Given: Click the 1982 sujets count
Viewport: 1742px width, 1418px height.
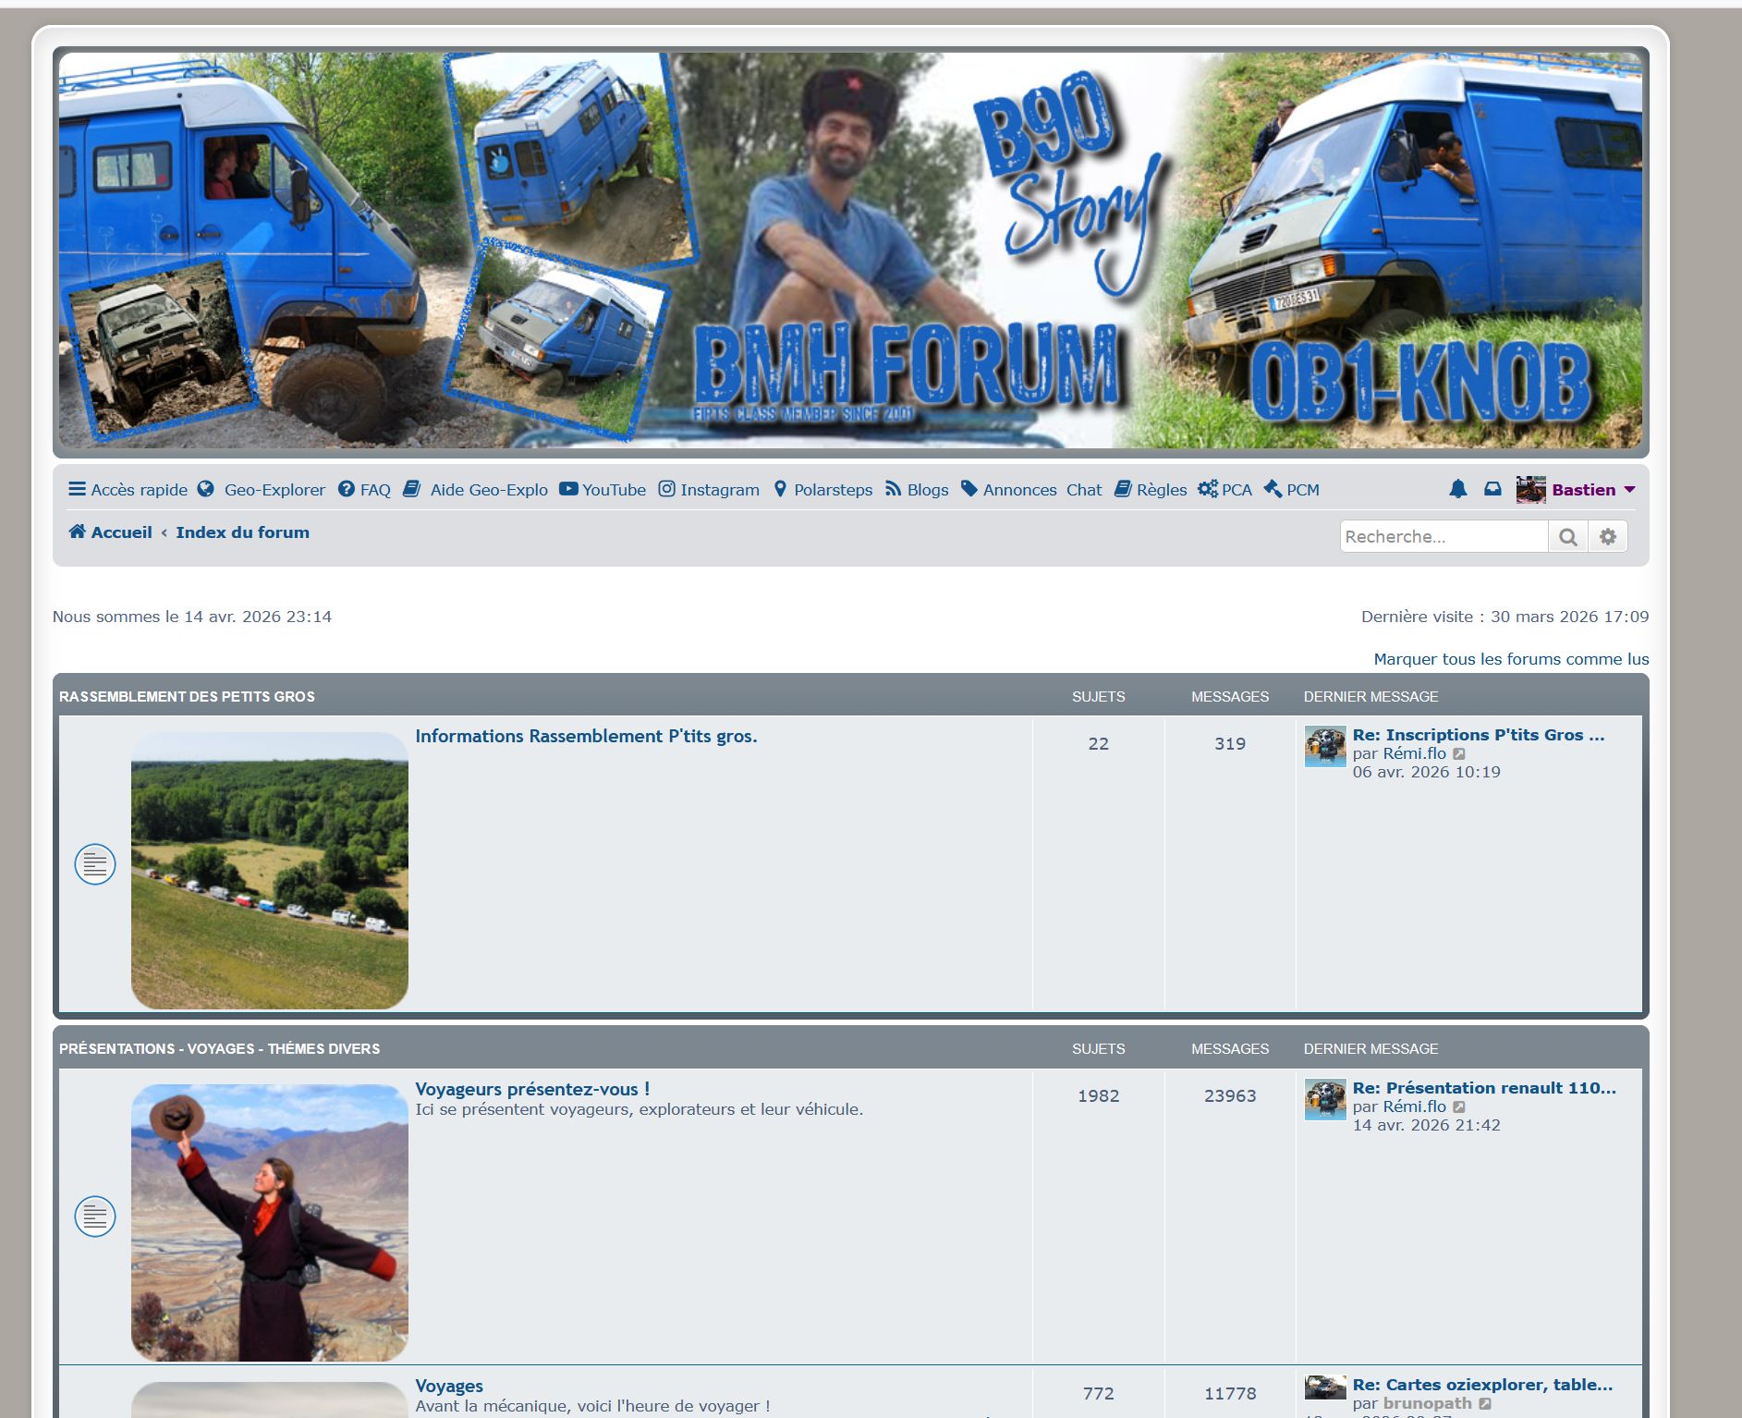Looking at the screenshot, I should 1098,1096.
